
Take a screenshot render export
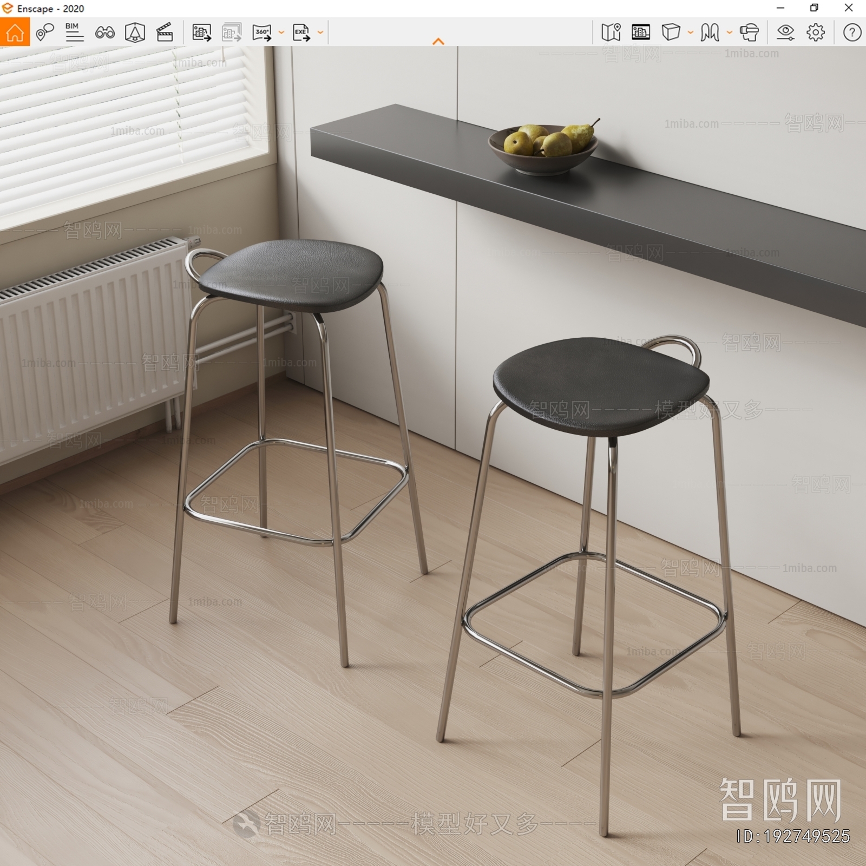coord(201,32)
